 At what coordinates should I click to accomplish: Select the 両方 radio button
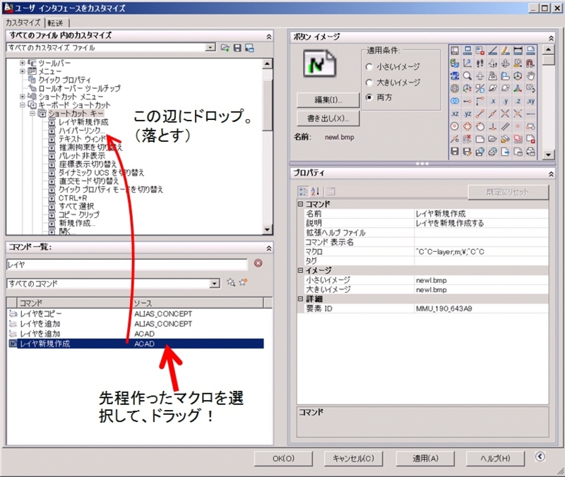[369, 97]
